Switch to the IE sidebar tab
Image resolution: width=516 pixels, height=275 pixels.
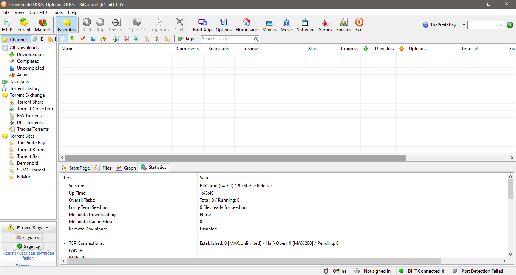pos(38,39)
